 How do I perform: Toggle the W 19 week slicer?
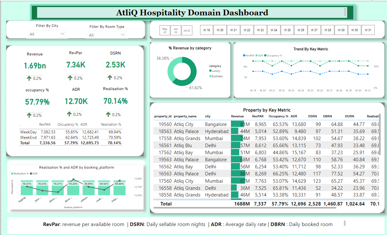pyautogui.click(x=207, y=30)
